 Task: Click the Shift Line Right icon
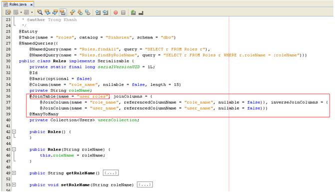tap(105, 12)
